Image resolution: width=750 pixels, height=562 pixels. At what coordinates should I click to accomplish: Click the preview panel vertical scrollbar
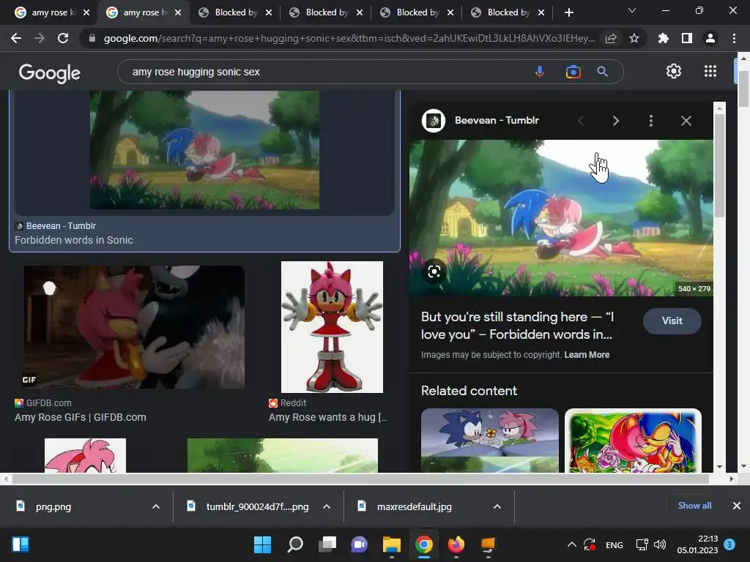[x=719, y=165]
